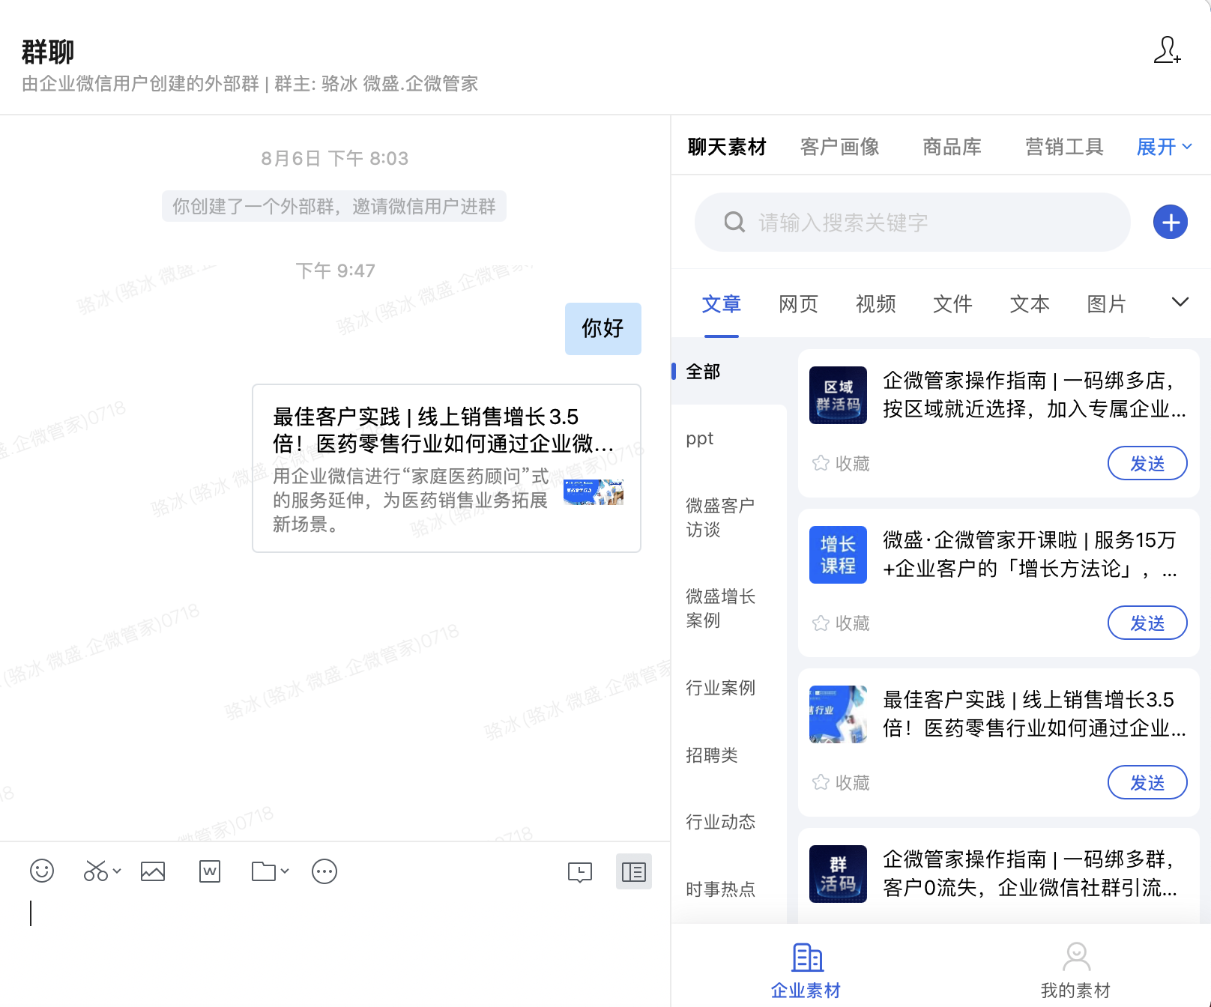Select the 微盛增长案例 category
The width and height of the screenshot is (1211, 1007).
coord(721,608)
